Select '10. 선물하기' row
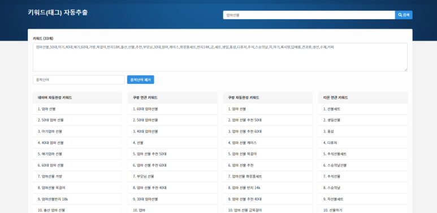 363,209
